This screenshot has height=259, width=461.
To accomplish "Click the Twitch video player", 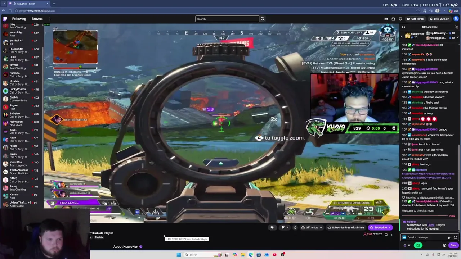I will pyautogui.click(x=221, y=123).
